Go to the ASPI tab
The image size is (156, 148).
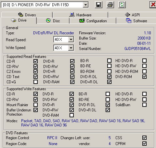[132, 15]
